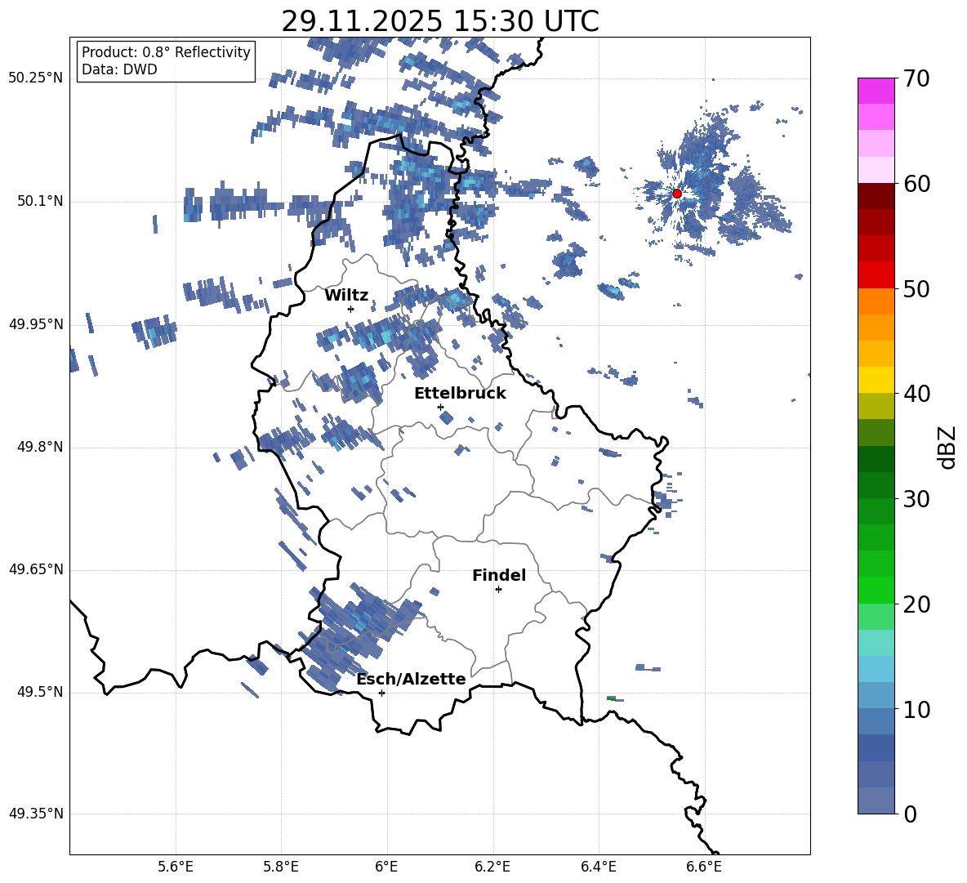Click the 'Data: DWD' source text
The height and width of the screenshot is (883, 967).
click(x=119, y=69)
